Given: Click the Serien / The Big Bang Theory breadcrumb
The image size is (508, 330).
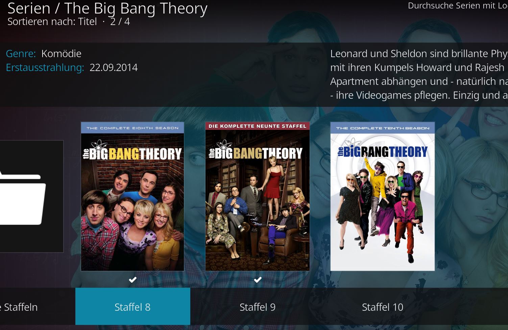Looking at the screenshot, I should pos(107,8).
